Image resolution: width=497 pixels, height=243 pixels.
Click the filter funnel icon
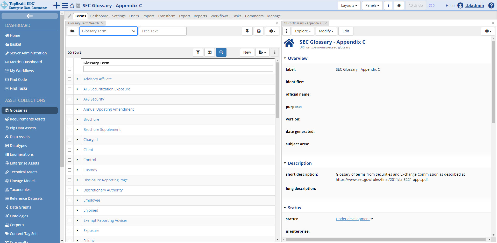(x=198, y=52)
